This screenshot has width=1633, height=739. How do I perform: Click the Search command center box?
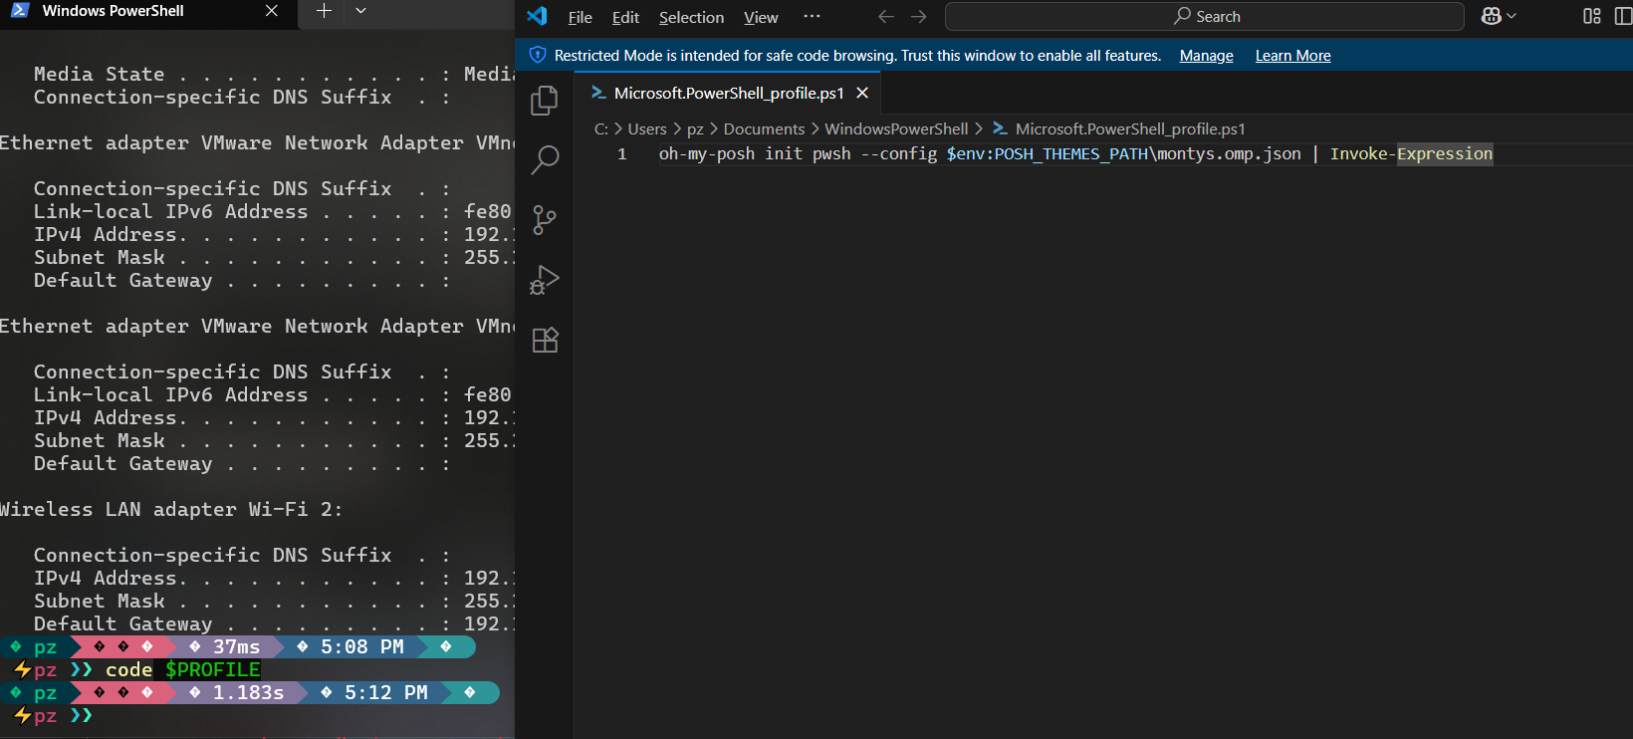[1204, 16]
